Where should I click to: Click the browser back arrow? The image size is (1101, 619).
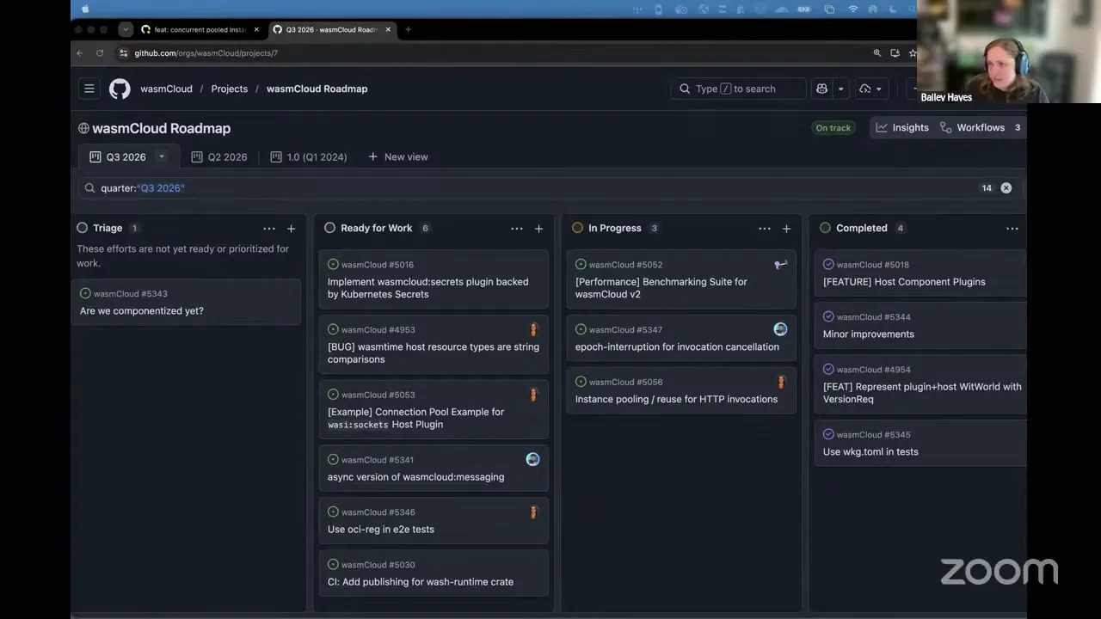tap(80, 52)
